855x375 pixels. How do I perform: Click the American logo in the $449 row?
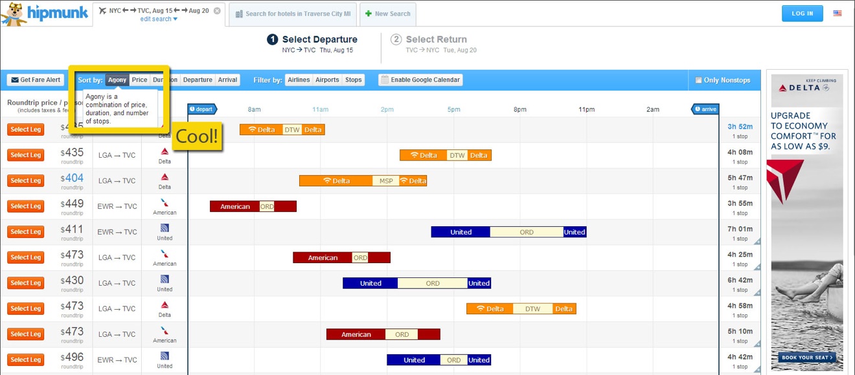tap(165, 202)
